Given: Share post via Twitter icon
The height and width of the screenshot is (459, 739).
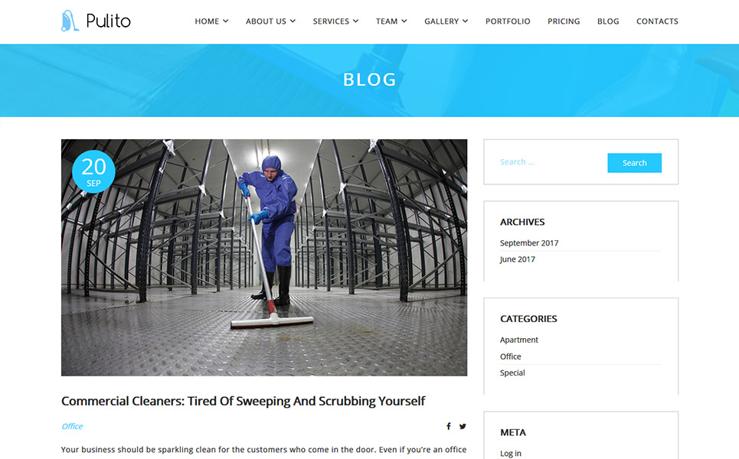Looking at the screenshot, I should click(463, 426).
